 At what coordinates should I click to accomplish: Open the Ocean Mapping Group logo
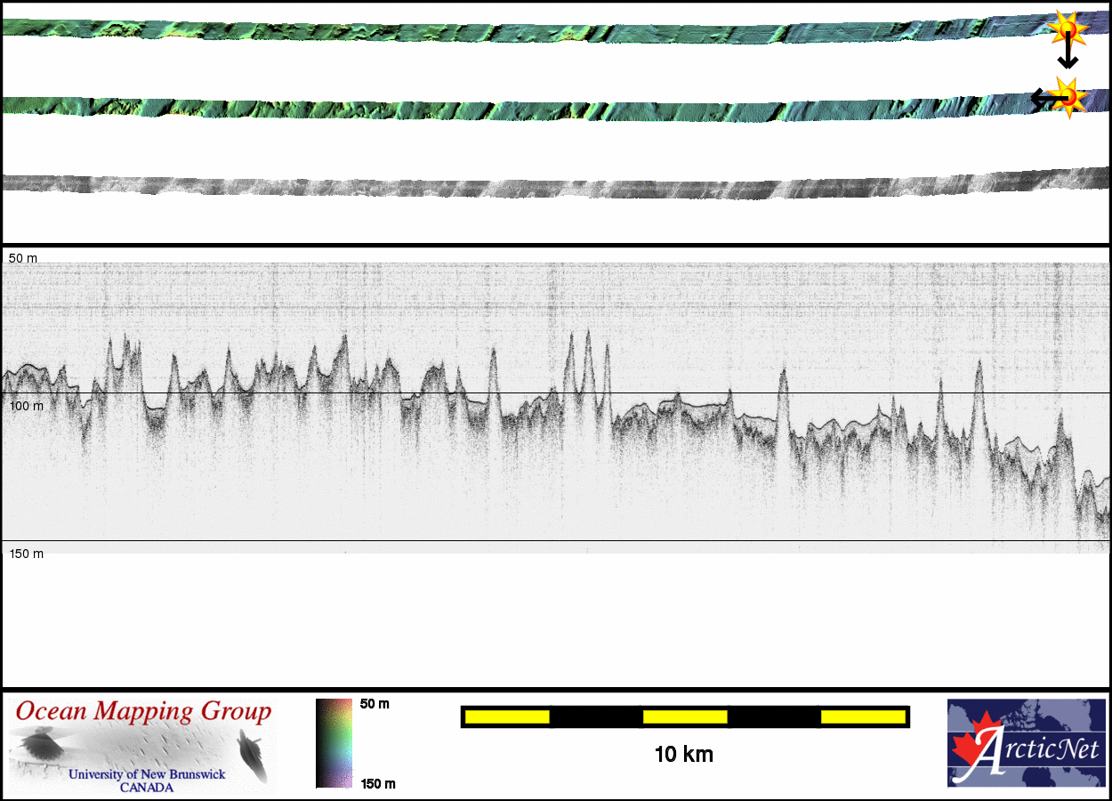pyautogui.click(x=142, y=746)
